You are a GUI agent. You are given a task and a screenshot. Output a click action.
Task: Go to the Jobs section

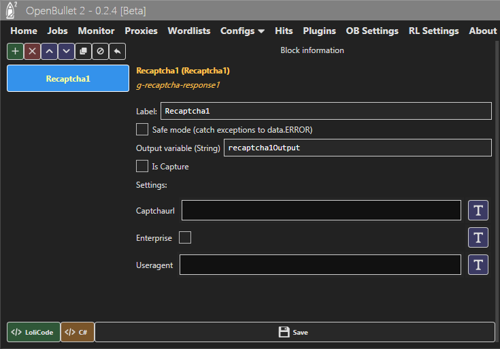57,31
